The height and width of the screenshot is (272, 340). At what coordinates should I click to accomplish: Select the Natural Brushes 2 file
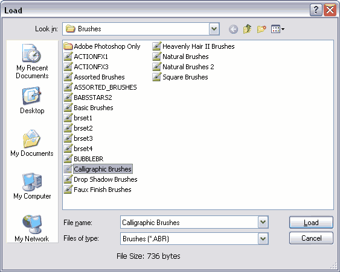[183, 67]
